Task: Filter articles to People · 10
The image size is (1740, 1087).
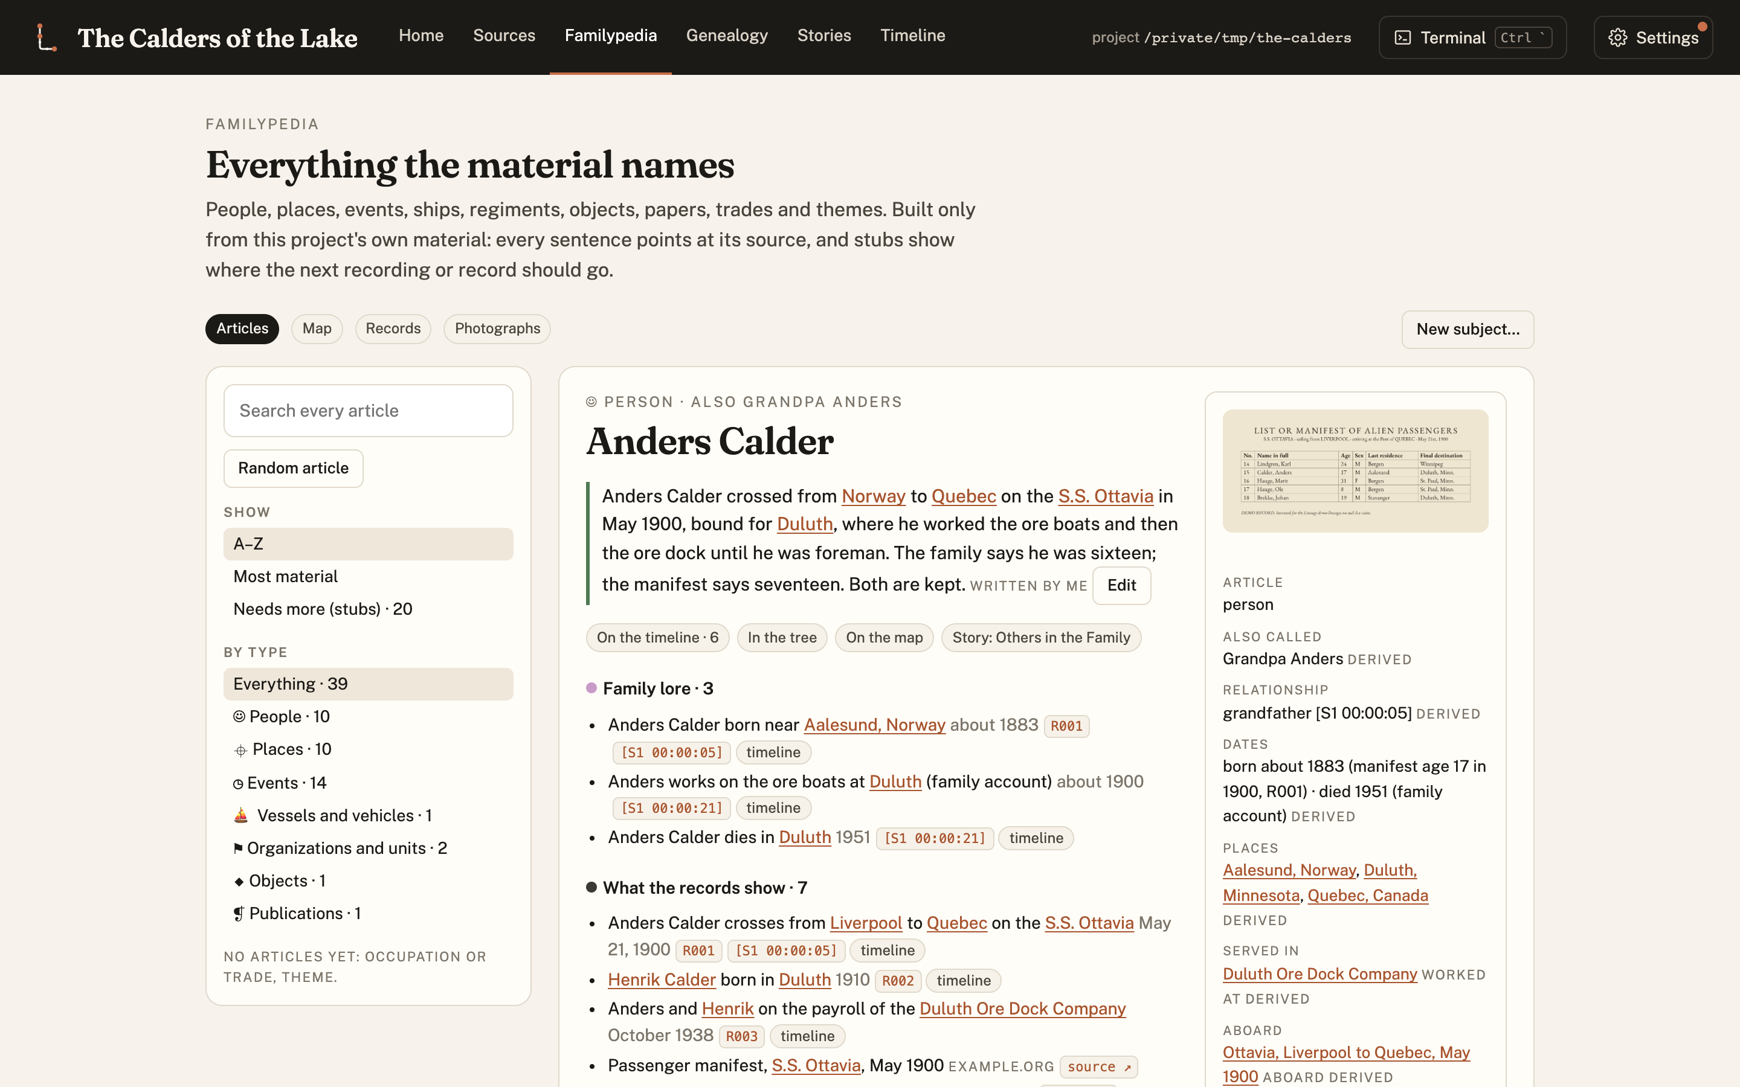Action: pos(368,717)
